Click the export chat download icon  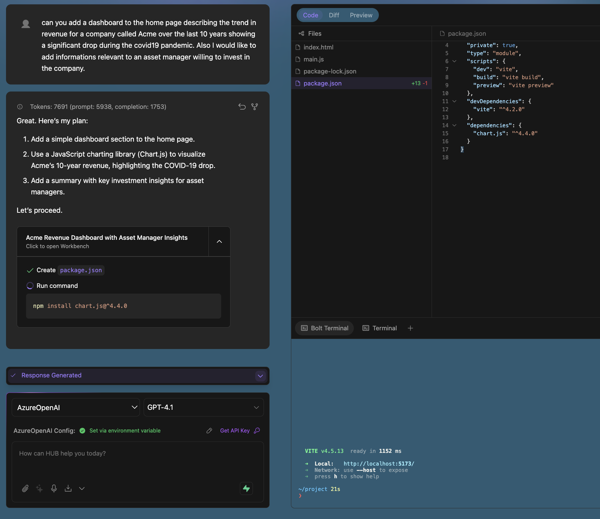pos(68,489)
